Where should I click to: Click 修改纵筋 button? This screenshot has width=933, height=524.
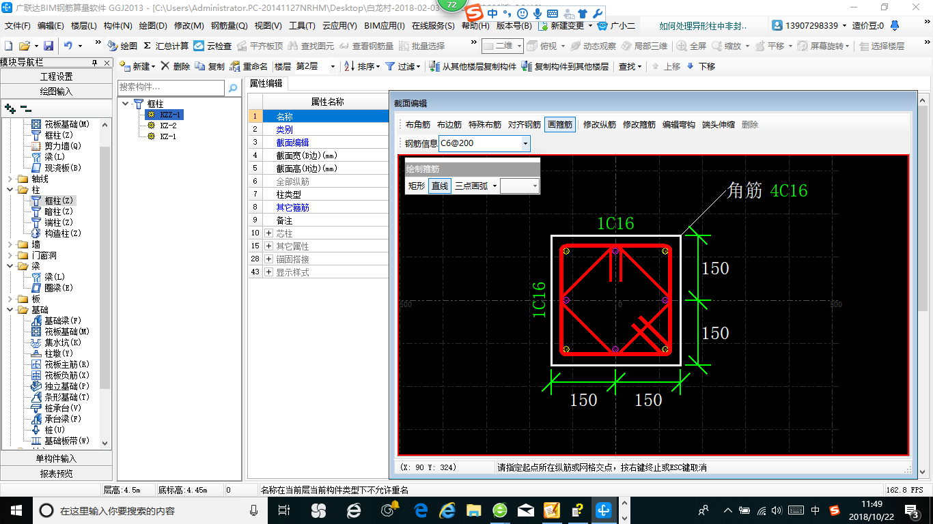(x=600, y=125)
